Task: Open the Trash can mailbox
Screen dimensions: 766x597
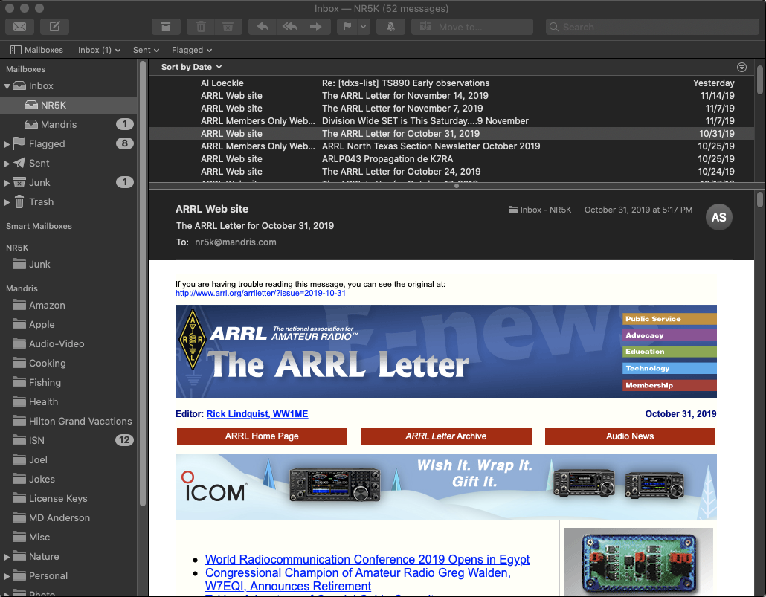Action: (x=19, y=201)
